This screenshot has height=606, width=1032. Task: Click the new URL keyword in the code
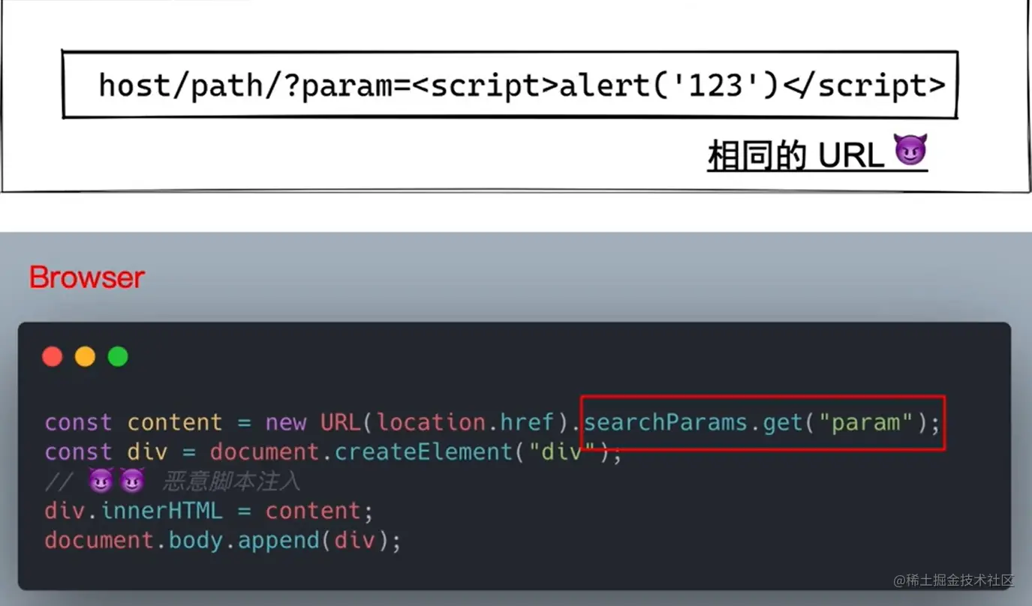(x=313, y=422)
